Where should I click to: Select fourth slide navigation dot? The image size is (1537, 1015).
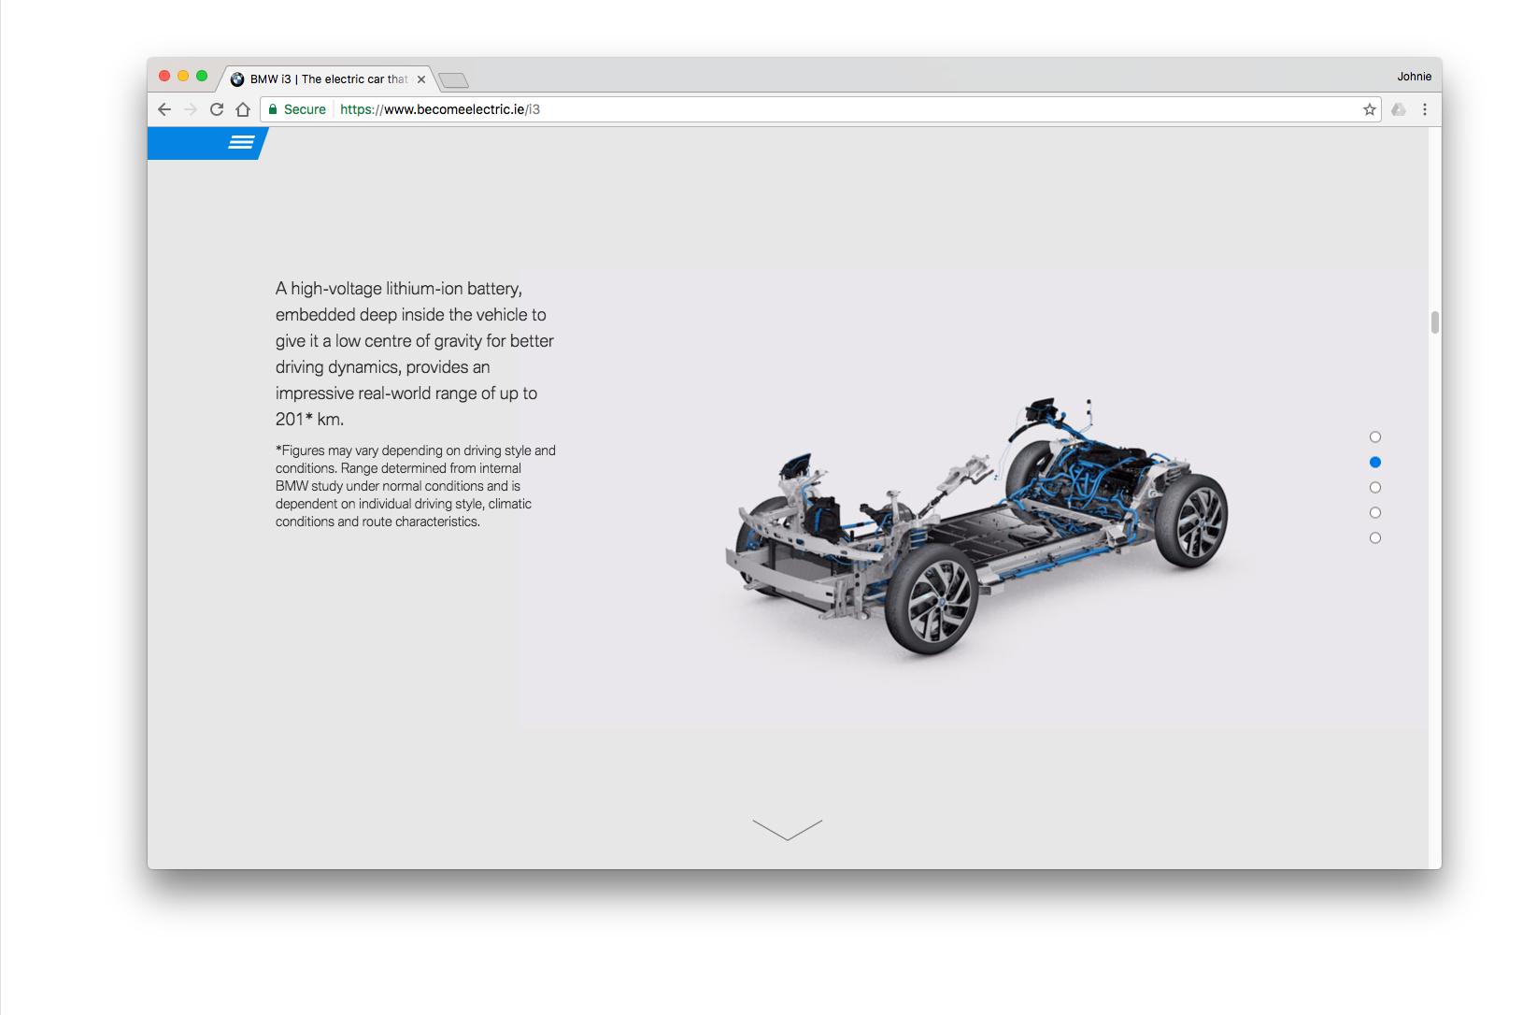coord(1375,512)
